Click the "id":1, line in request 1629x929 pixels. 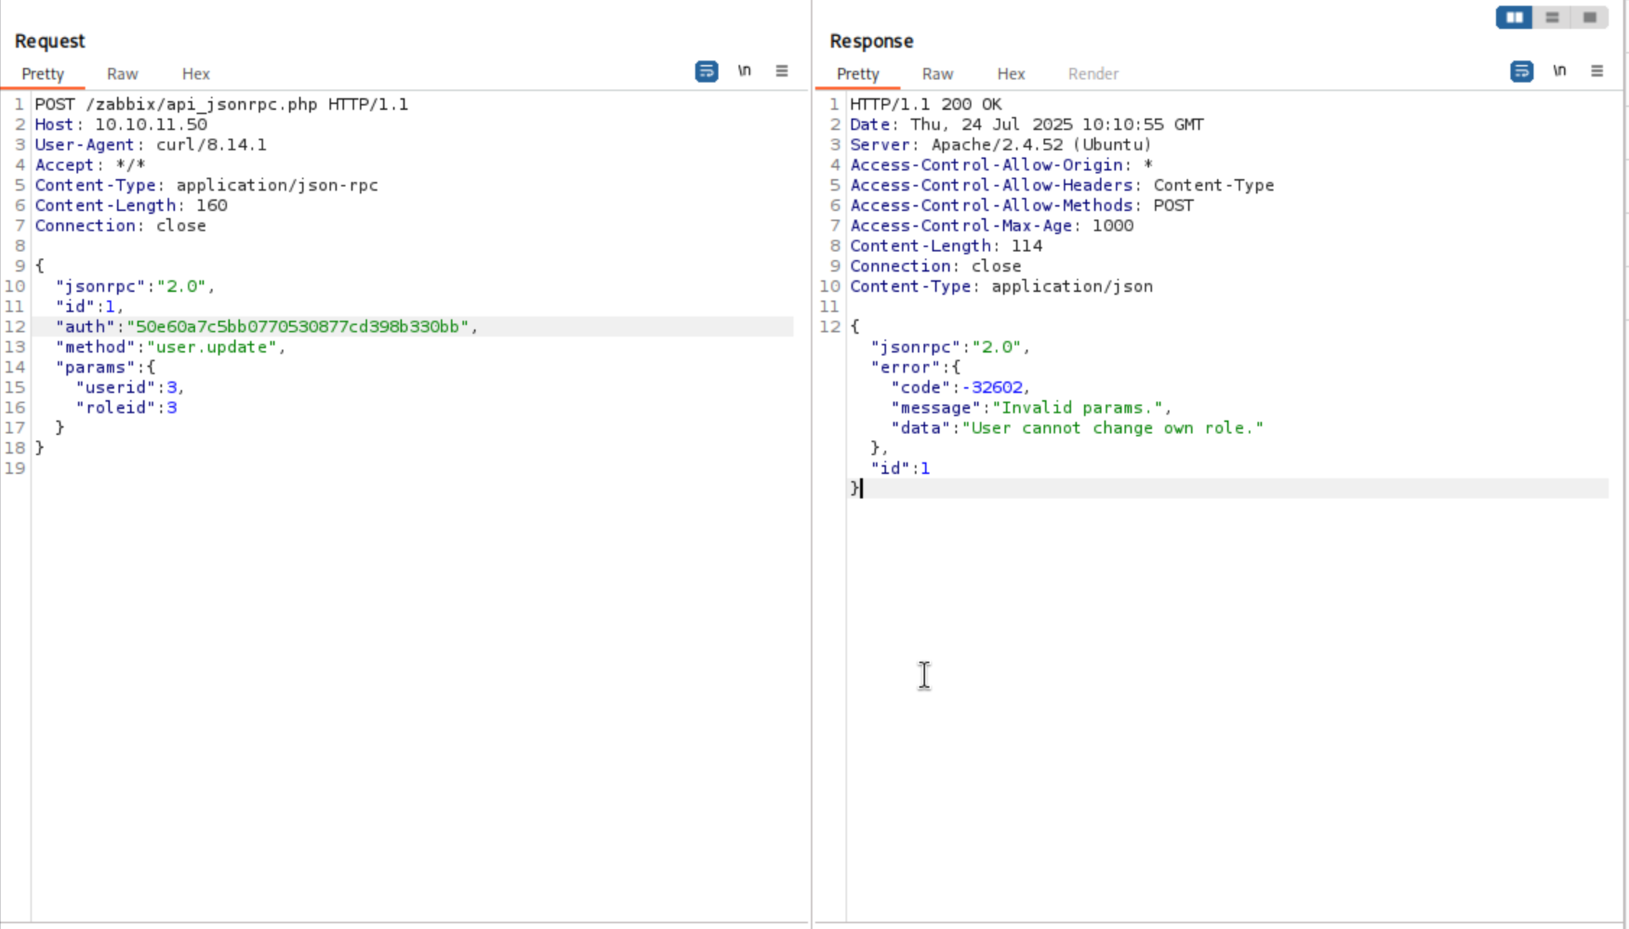tap(90, 306)
